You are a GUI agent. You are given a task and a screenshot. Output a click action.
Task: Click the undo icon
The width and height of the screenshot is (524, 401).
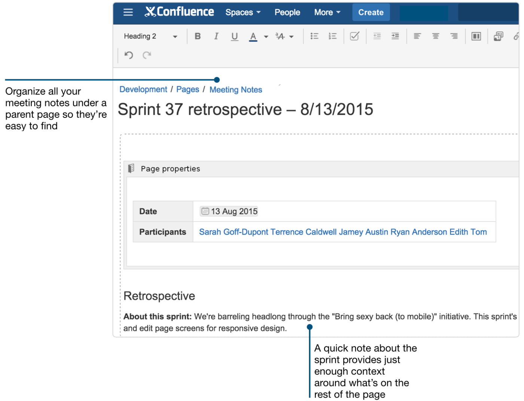(x=128, y=55)
